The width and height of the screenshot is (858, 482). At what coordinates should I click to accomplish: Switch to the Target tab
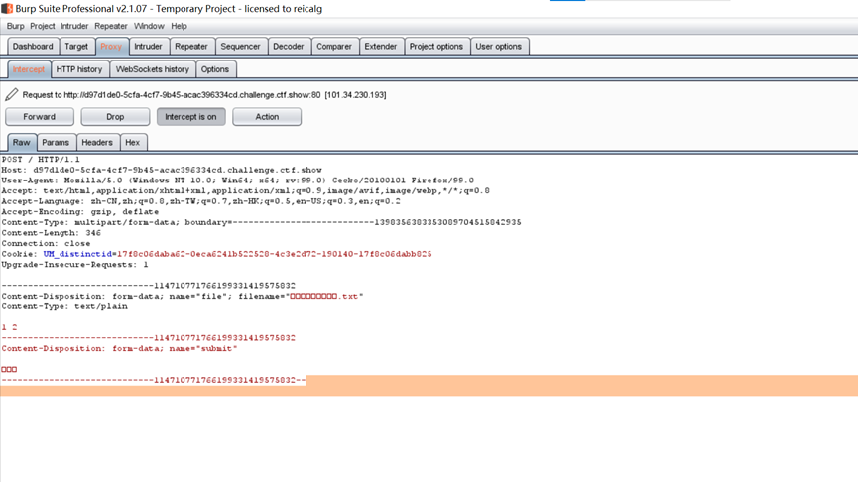(76, 47)
